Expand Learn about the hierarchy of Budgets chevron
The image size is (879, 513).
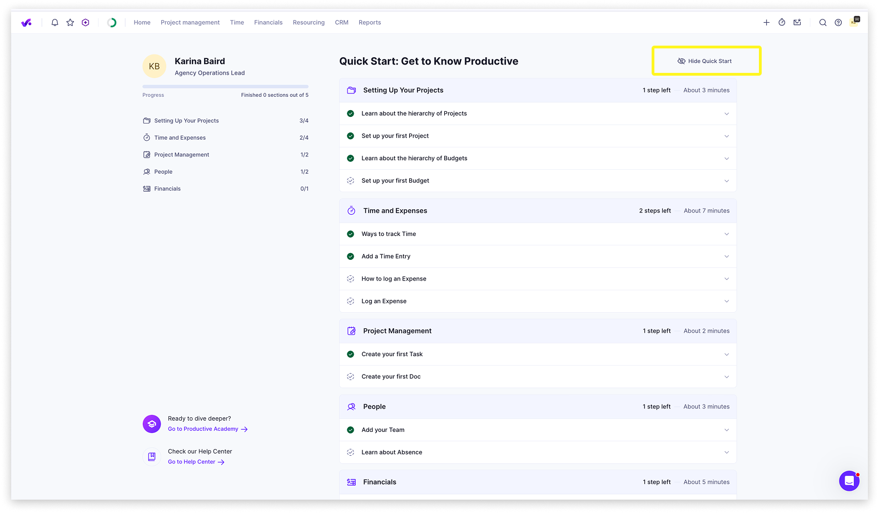pos(727,159)
